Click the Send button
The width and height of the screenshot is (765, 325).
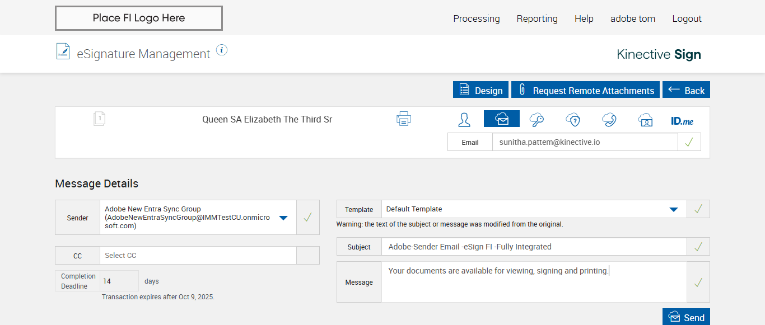point(686,317)
